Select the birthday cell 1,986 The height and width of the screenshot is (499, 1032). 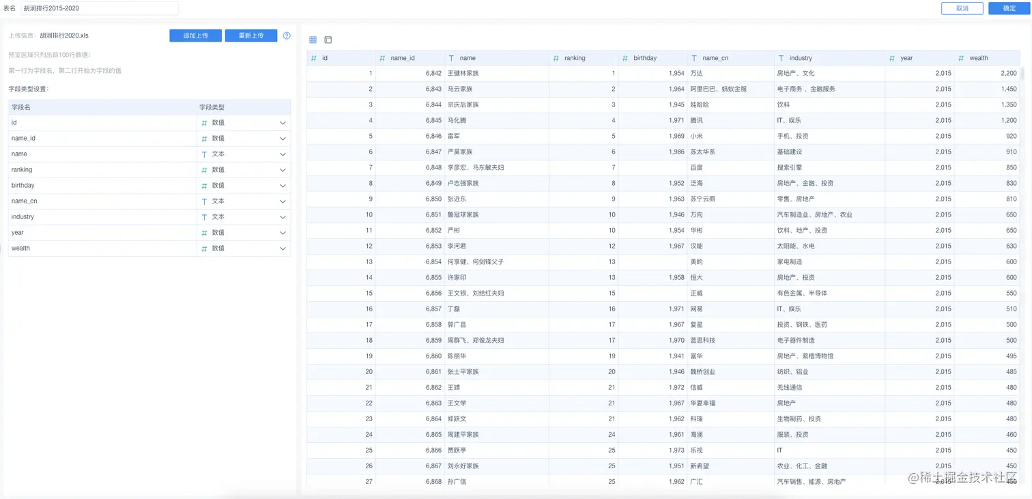pyautogui.click(x=653, y=152)
